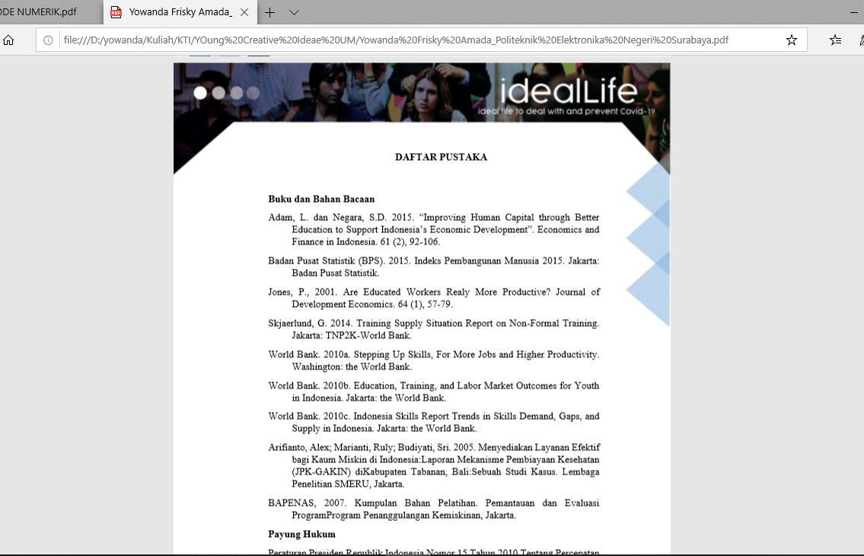
Task: Minimize the browser window
Action: click(x=854, y=12)
